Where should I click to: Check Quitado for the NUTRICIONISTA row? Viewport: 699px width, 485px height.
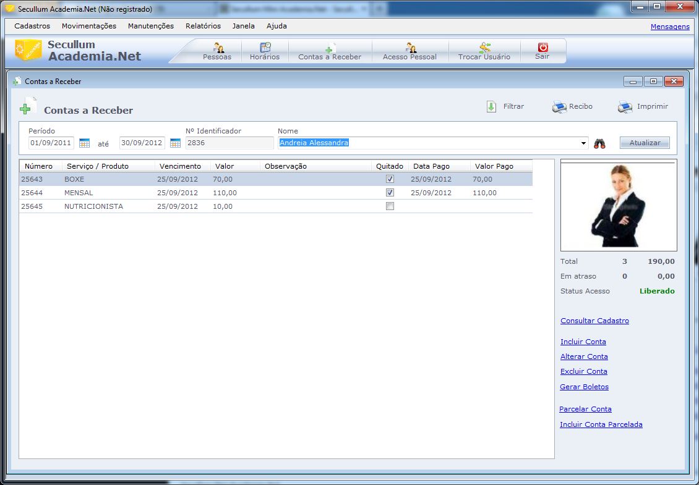coord(390,206)
